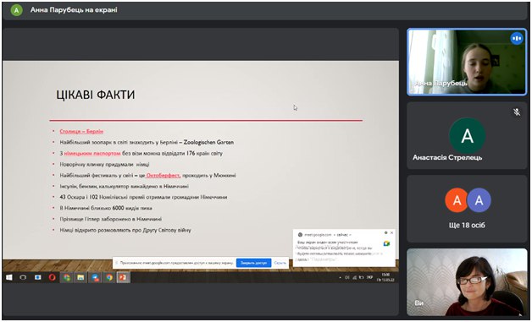Open notification settings gear in the meet.google.com popup
The height and width of the screenshot is (322, 532).
point(385,233)
